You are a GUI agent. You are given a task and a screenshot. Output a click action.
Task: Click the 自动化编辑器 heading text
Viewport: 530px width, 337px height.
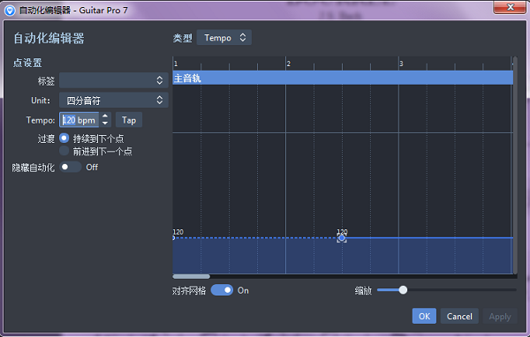coord(49,38)
